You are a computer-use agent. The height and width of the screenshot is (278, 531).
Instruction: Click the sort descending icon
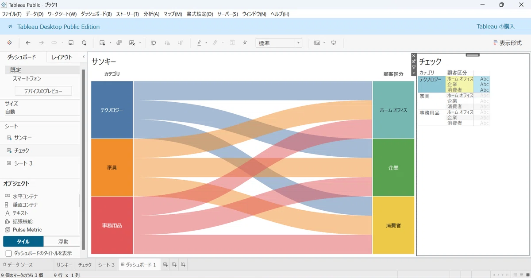[x=181, y=43]
